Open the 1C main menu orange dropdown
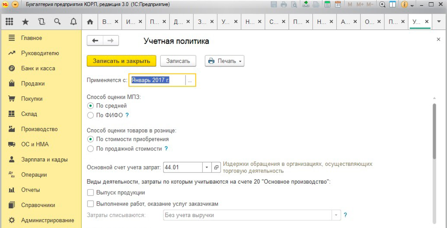Viewport: 447px width, 228px height. coord(15,5)
